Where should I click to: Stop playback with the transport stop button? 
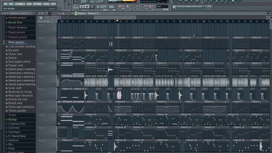87,7
